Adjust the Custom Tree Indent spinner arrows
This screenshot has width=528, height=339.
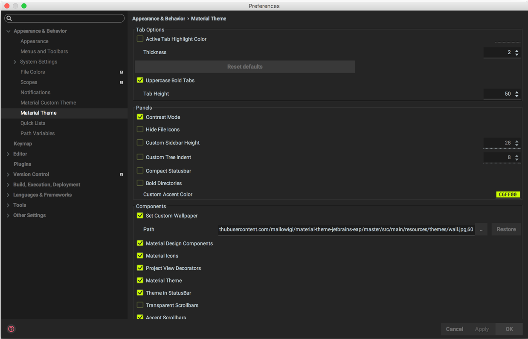click(x=517, y=158)
